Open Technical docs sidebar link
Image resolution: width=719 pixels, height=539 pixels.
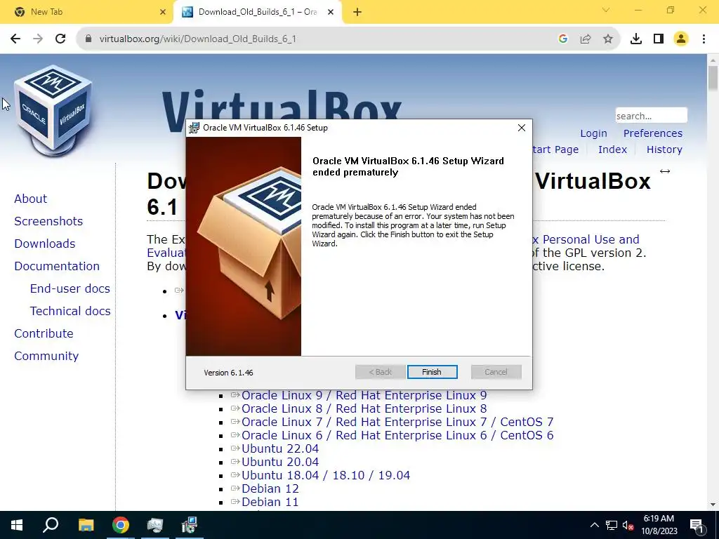tap(70, 311)
